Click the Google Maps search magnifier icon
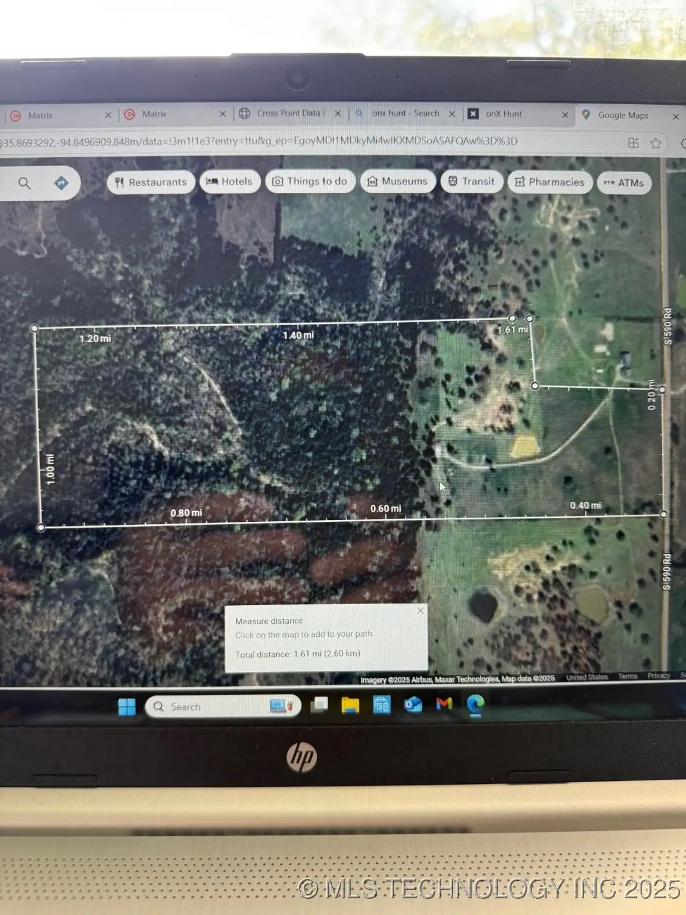 24,183
